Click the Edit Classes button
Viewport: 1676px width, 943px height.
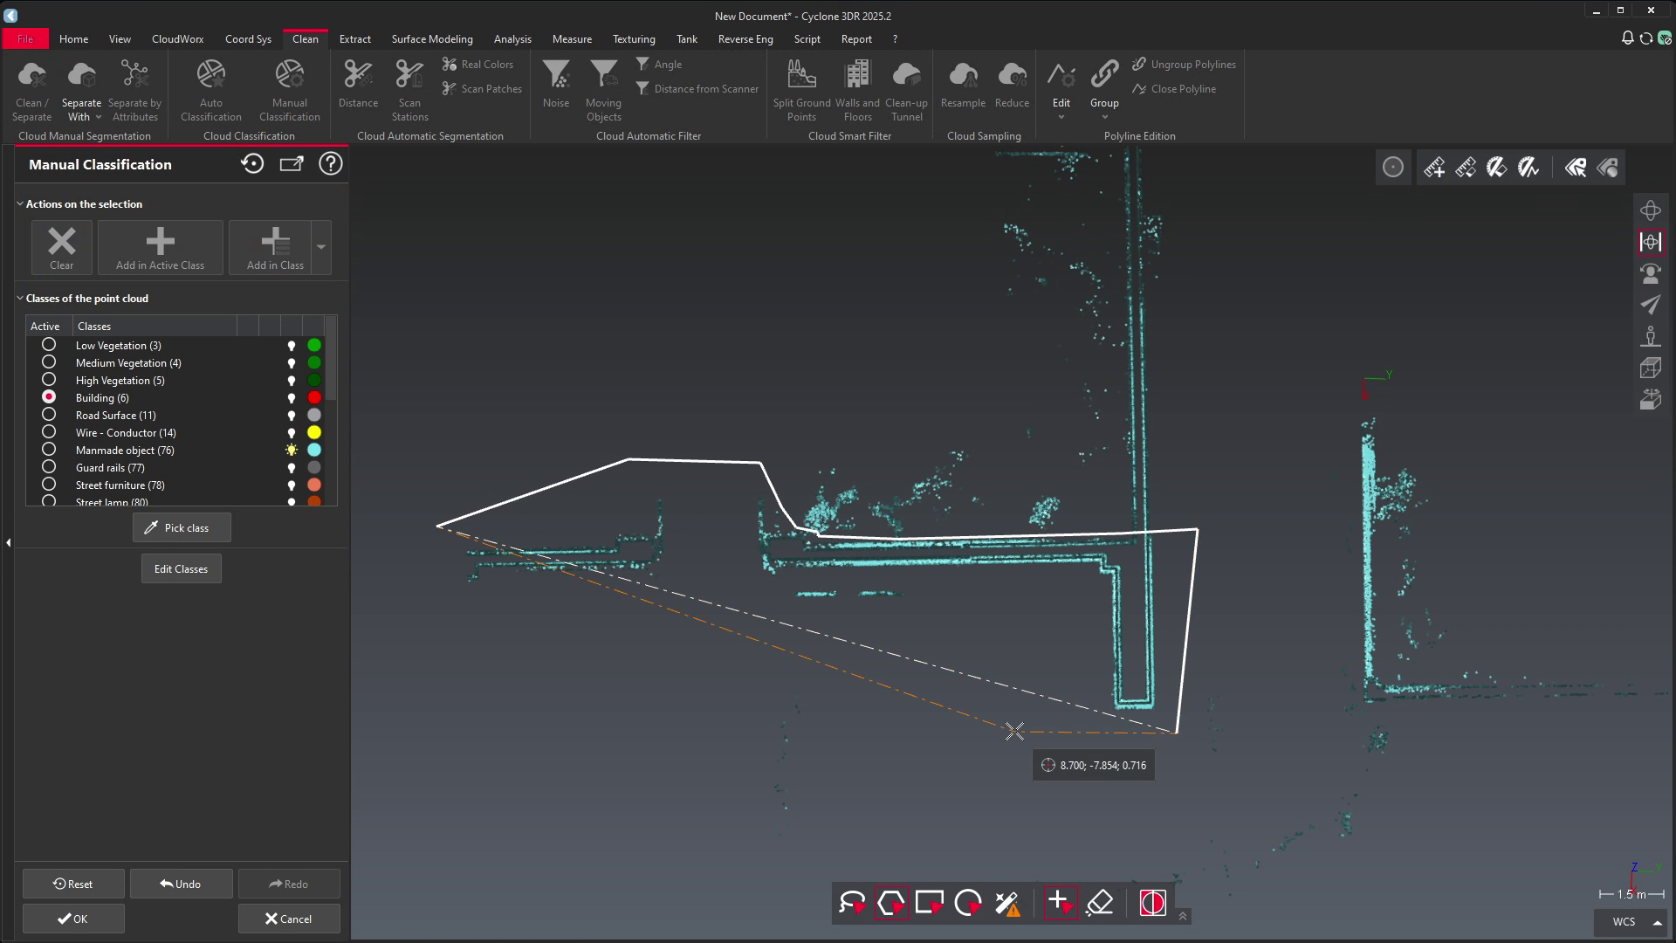tap(181, 568)
